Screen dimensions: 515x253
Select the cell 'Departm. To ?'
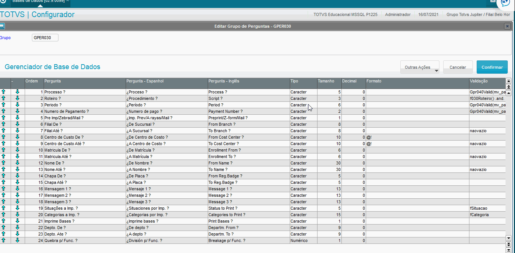248,234
